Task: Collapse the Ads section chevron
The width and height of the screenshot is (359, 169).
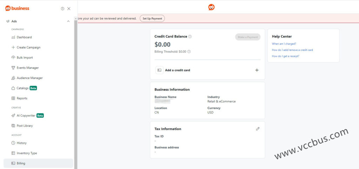Action: point(68,21)
